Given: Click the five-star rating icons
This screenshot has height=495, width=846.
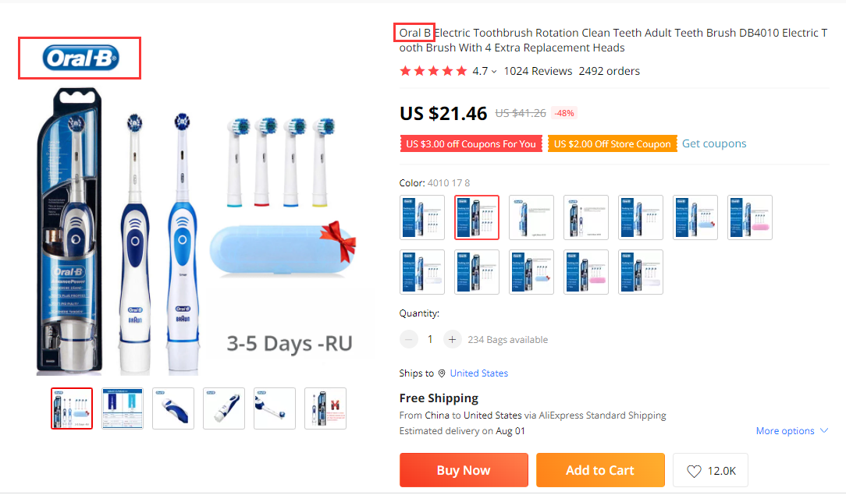Looking at the screenshot, I should pyautogui.click(x=433, y=71).
